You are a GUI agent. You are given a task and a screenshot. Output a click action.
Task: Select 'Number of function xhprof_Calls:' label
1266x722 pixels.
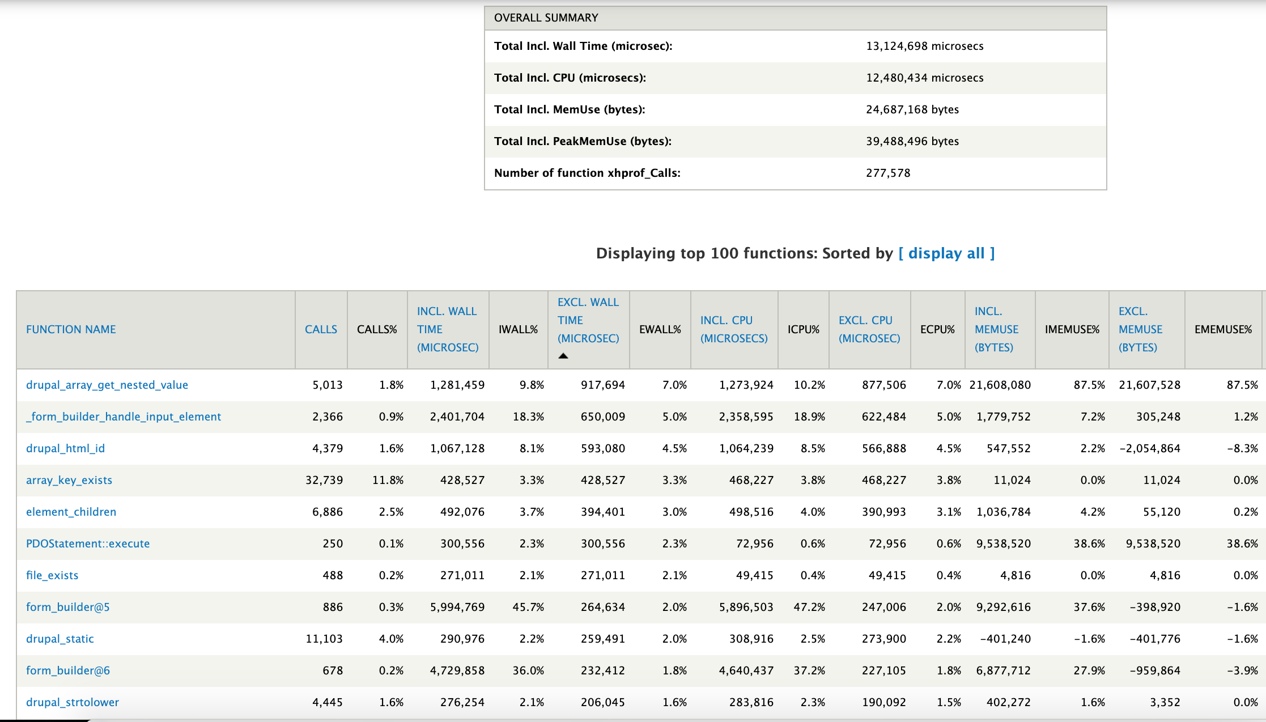click(587, 173)
